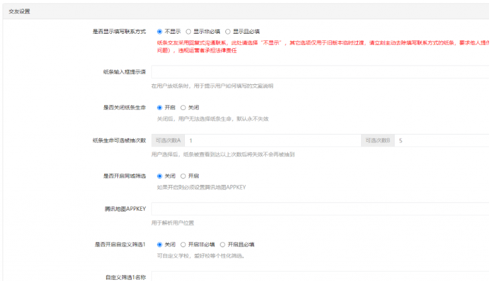Click hint text 用于解析用户位置

(x=173, y=223)
